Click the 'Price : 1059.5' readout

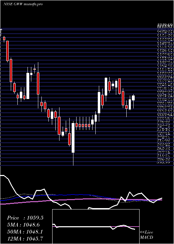click(25, 218)
